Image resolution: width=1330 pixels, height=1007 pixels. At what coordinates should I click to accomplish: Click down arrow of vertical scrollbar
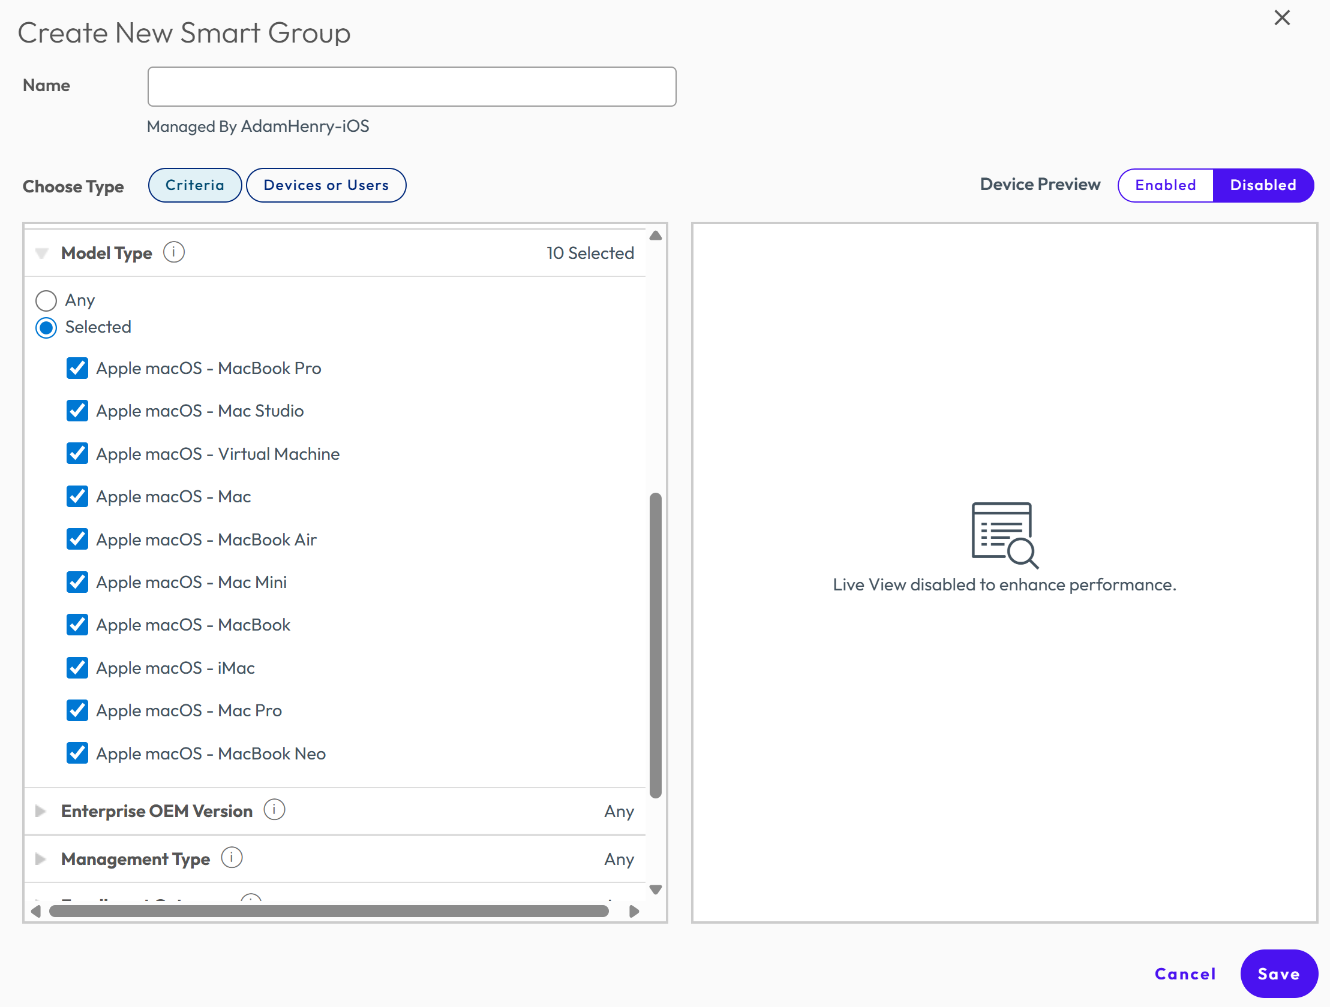pos(655,890)
